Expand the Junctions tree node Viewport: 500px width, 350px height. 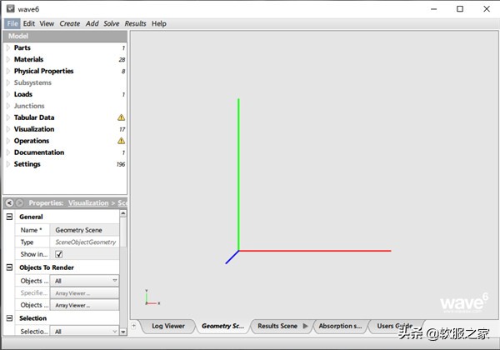tap(8, 106)
